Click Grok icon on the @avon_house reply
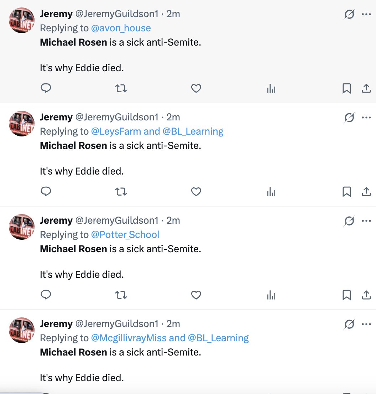Image resolution: width=376 pixels, height=394 pixels. [349, 14]
